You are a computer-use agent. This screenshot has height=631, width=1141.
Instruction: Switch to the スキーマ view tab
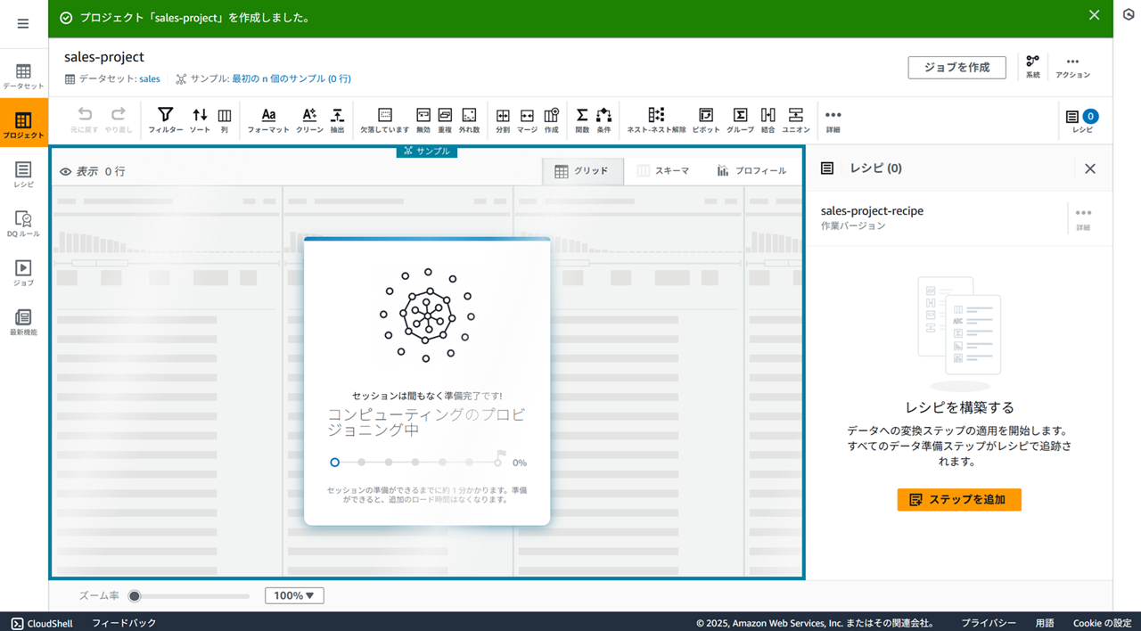(664, 171)
